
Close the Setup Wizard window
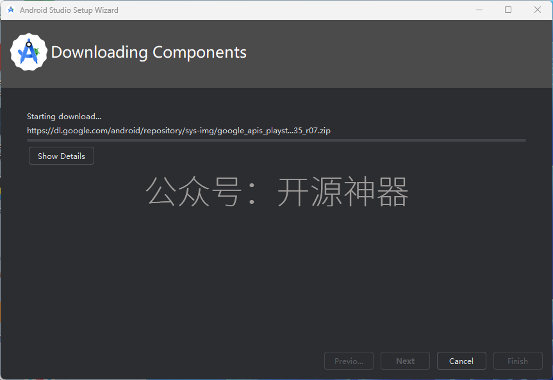(538, 10)
